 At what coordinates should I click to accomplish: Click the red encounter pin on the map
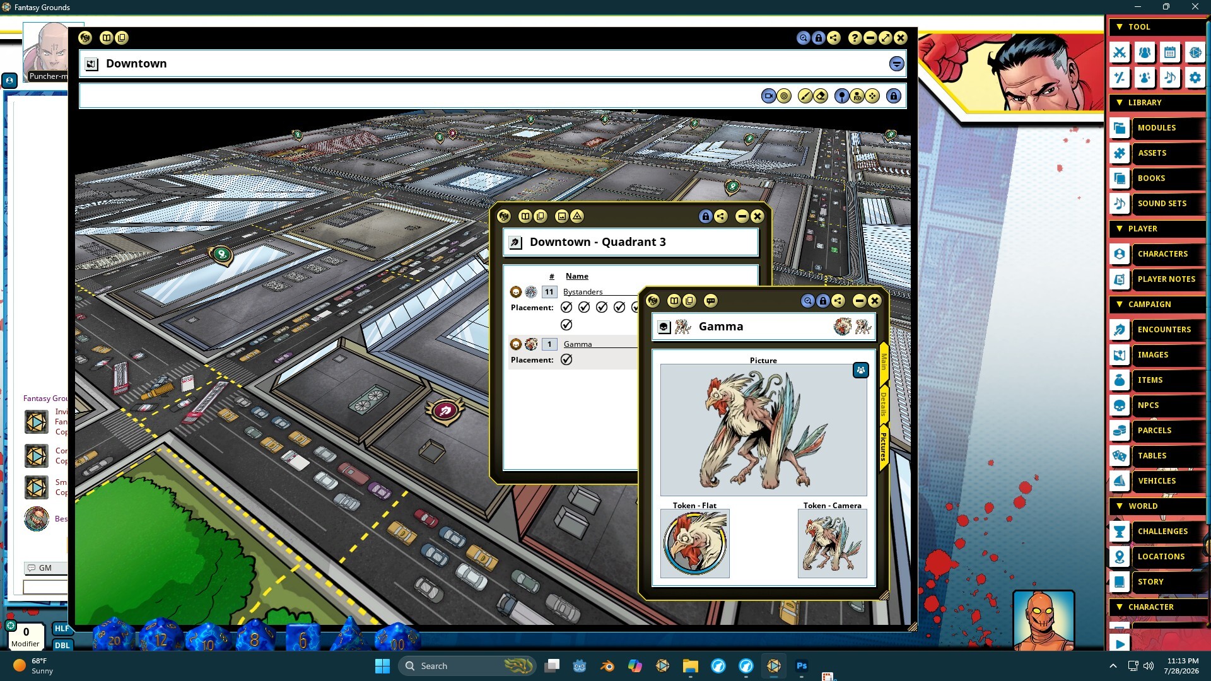(x=445, y=411)
